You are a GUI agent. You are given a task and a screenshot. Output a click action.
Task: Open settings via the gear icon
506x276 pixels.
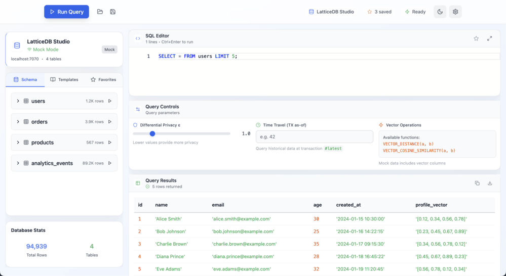click(x=455, y=12)
